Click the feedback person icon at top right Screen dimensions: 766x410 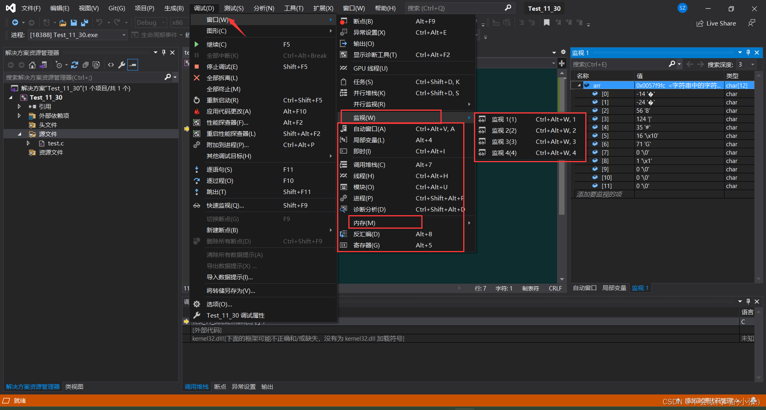point(752,23)
